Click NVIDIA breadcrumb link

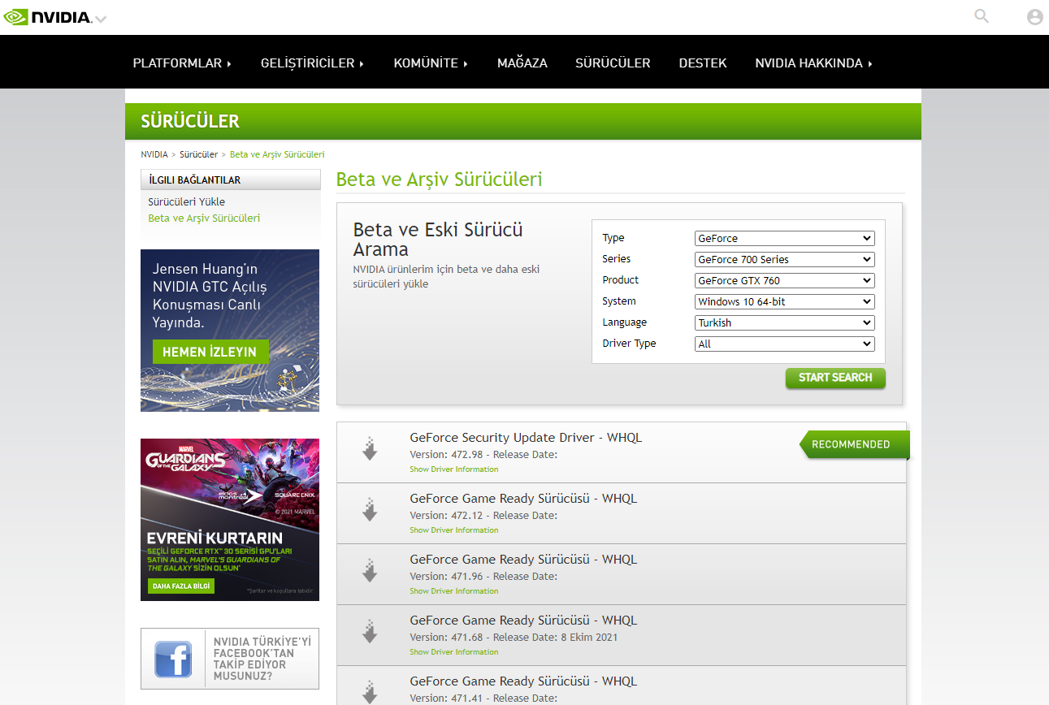coord(154,154)
